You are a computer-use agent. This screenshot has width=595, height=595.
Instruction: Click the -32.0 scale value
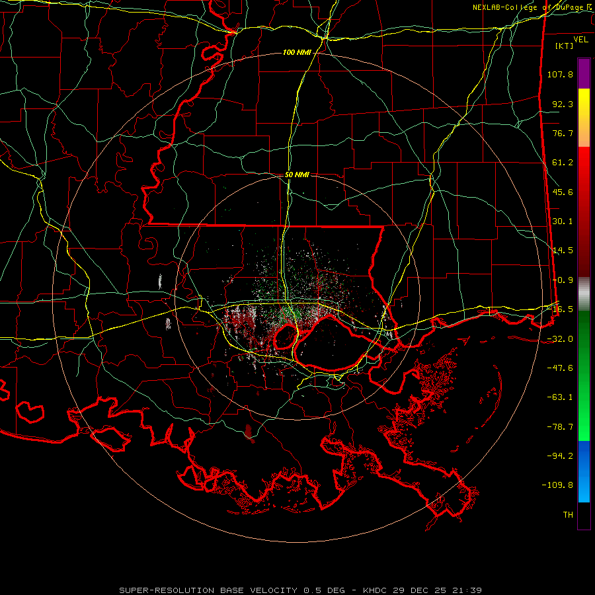560,339
